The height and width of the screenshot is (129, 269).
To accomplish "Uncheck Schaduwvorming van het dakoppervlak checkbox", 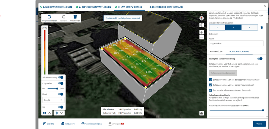I will coord(210,80).
